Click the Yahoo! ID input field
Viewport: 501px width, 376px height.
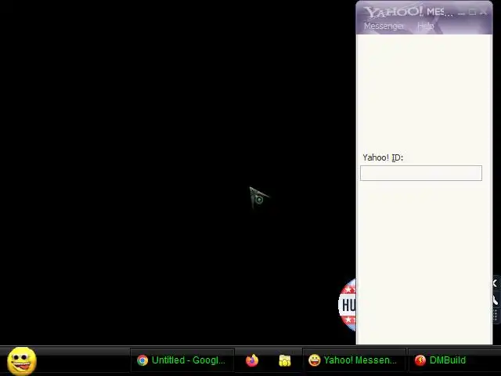[421, 173]
